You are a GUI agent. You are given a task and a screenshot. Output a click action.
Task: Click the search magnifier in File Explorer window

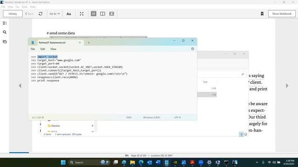243,74
